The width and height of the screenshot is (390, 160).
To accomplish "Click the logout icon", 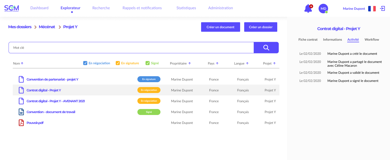I will tap(382, 8).
